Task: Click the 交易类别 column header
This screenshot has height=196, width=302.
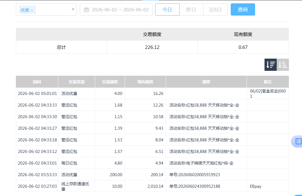Action: (x=76, y=82)
